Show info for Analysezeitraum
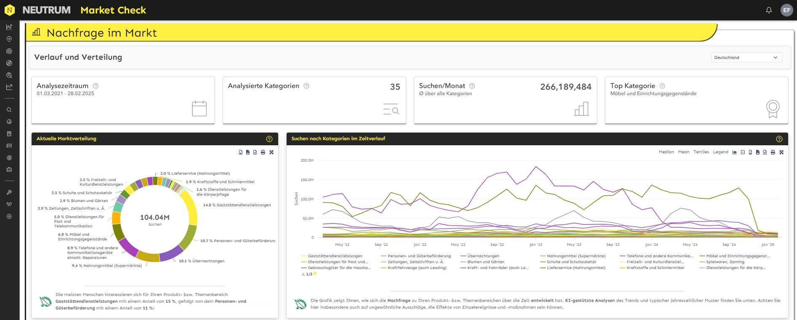The width and height of the screenshot is (797, 320). [x=96, y=86]
